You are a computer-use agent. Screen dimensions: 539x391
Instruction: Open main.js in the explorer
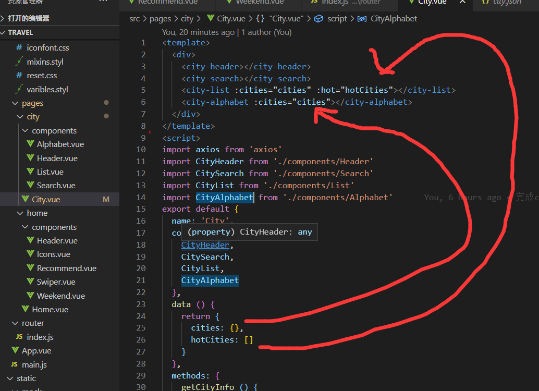pos(34,364)
